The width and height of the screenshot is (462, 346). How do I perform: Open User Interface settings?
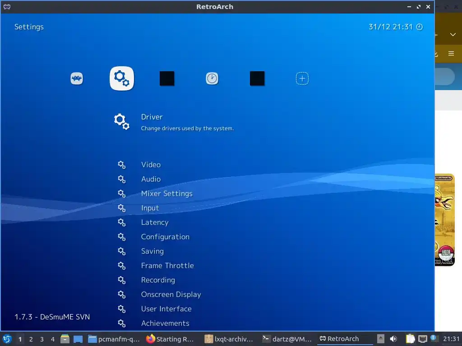point(166,309)
